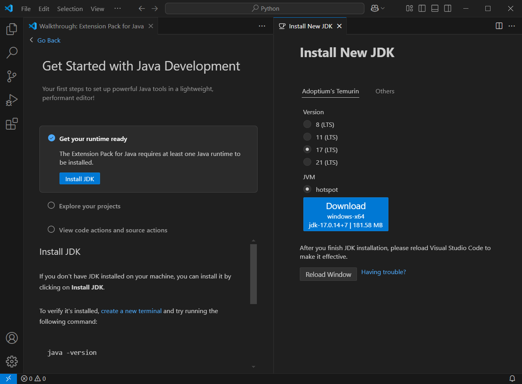The height and width of the screenshot is (384, 522).
Task: Open the Selection menu
Action: tap(70, 9)
